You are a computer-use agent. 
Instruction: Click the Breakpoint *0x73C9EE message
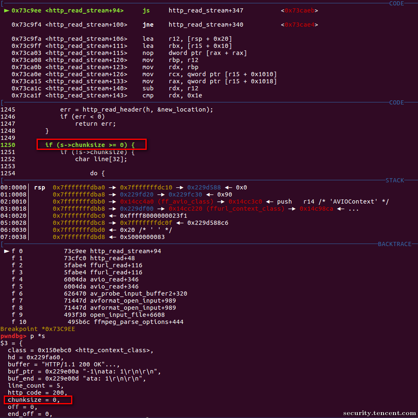(37, 329)
